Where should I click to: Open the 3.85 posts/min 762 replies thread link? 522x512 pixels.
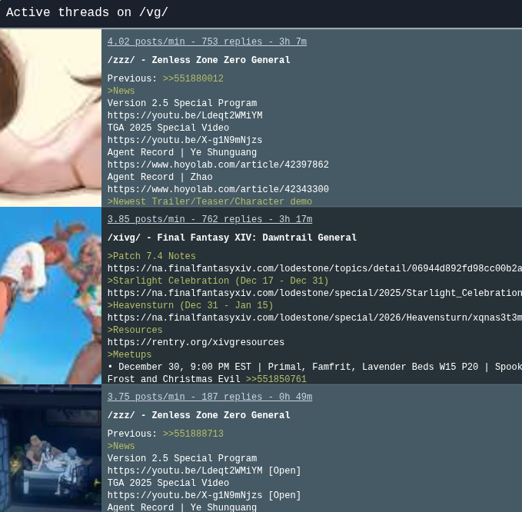(210, 219)
